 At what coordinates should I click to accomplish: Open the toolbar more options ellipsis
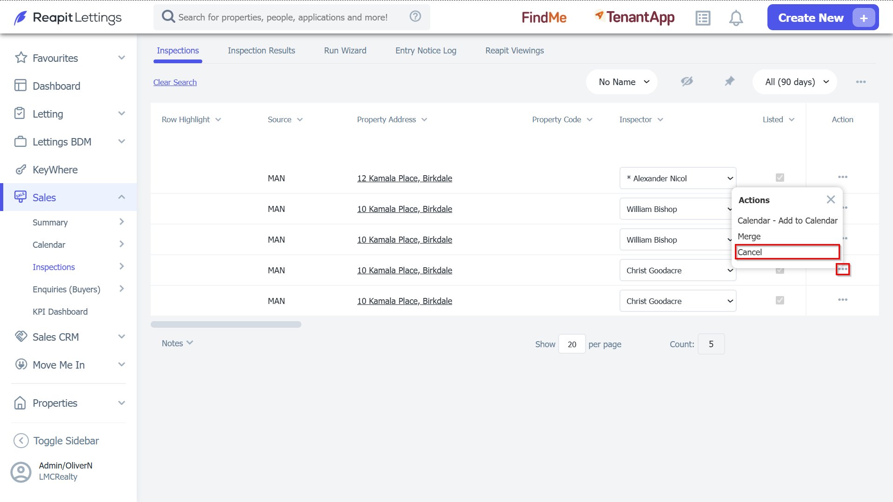[x=861, y=82]
